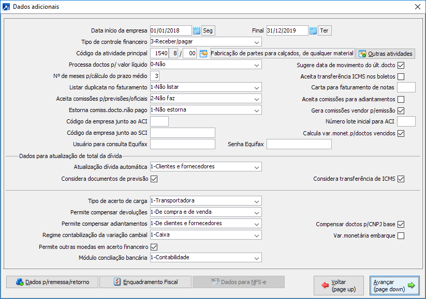Image resolution: width=426 pixels, height=299 pixels.
Task: Open Tipo de acerto de carga dropdown
Action: [205, 201]
